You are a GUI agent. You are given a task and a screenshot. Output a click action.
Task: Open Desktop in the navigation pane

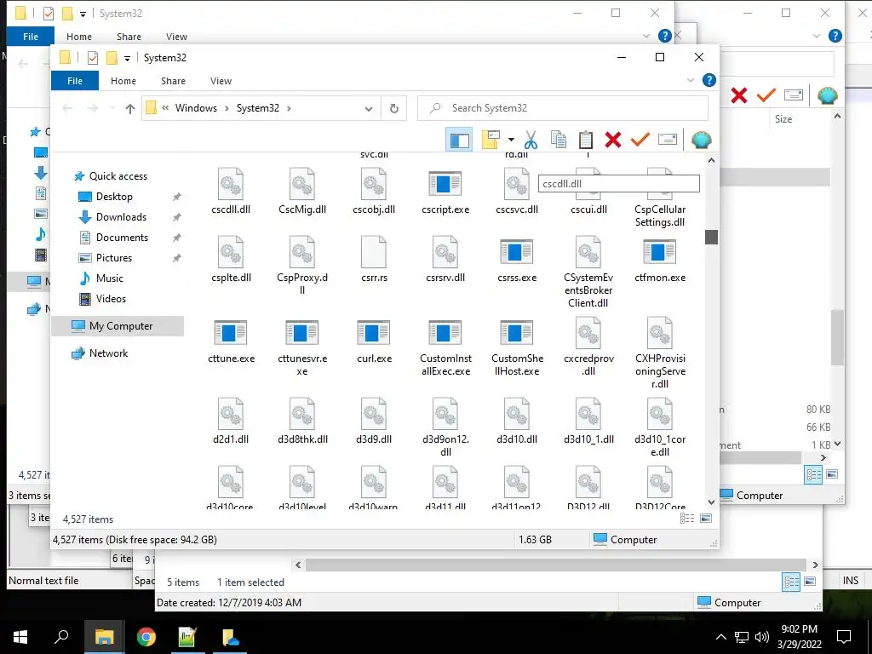pyautogui.click(x=114, y=197)
